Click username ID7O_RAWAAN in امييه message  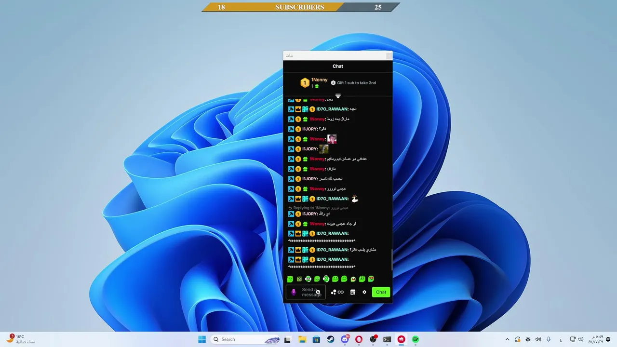coord(332,109)
